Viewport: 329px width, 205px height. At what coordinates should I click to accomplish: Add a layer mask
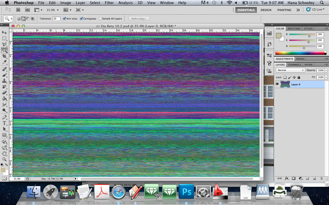pyautogui.click(x=294, y=178)
